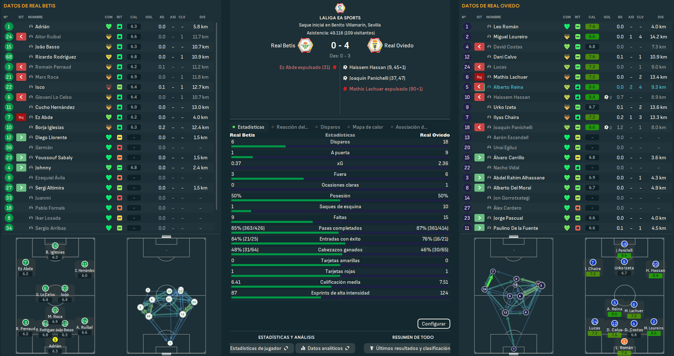Click Marc Roca's 6.9 rating
The width and height of the screenshot is (674, 356).
[134, 77]
